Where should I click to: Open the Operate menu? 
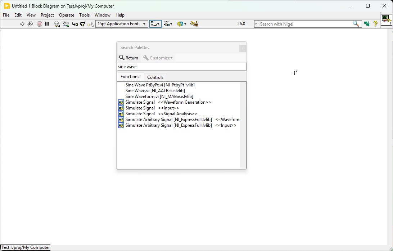click(67, 15)
